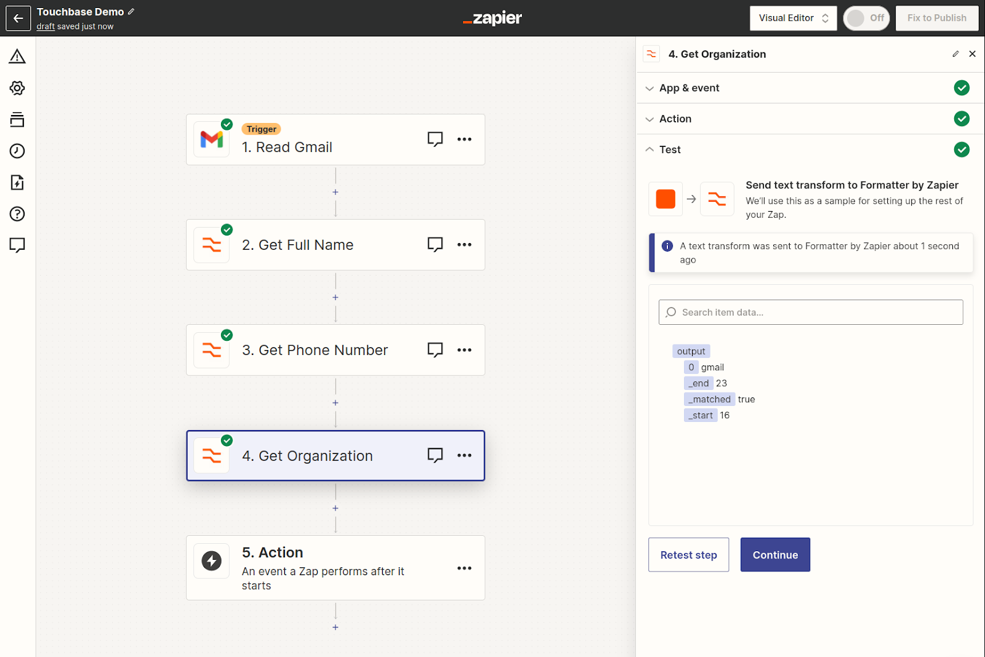Add a step below Read Gmail
This screenshot has height=657, width=985.
pos(336,192)
